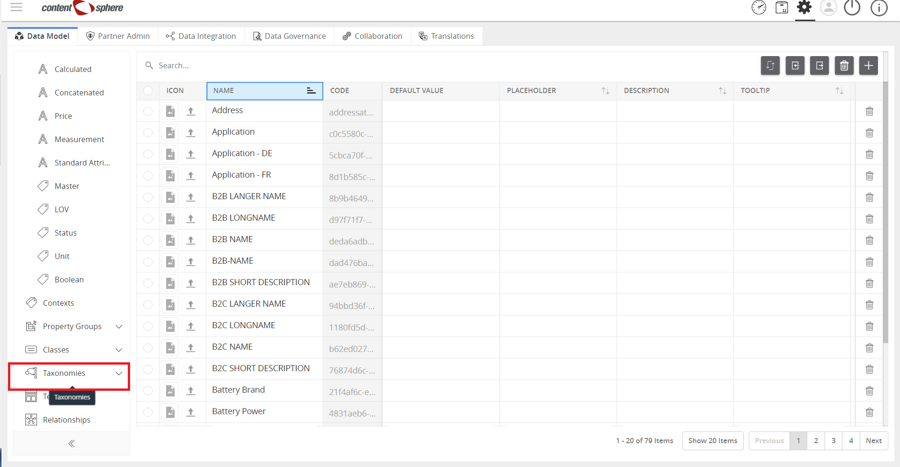Open the calendar icon in header
The image size is (900, 467).
[x=782, y=7]
